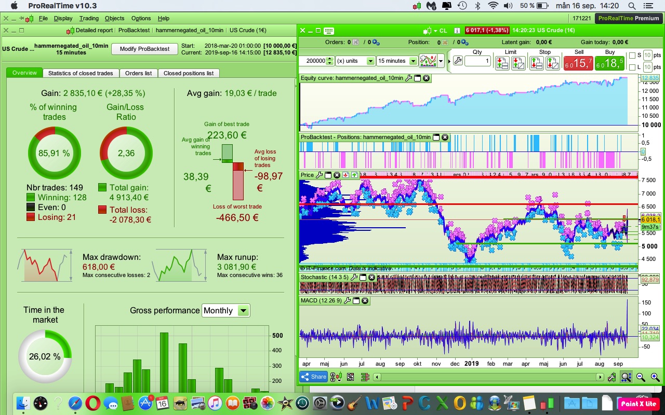Enable the L limit checkbox
Screen dimensions: 665x415
coord(632,67)
